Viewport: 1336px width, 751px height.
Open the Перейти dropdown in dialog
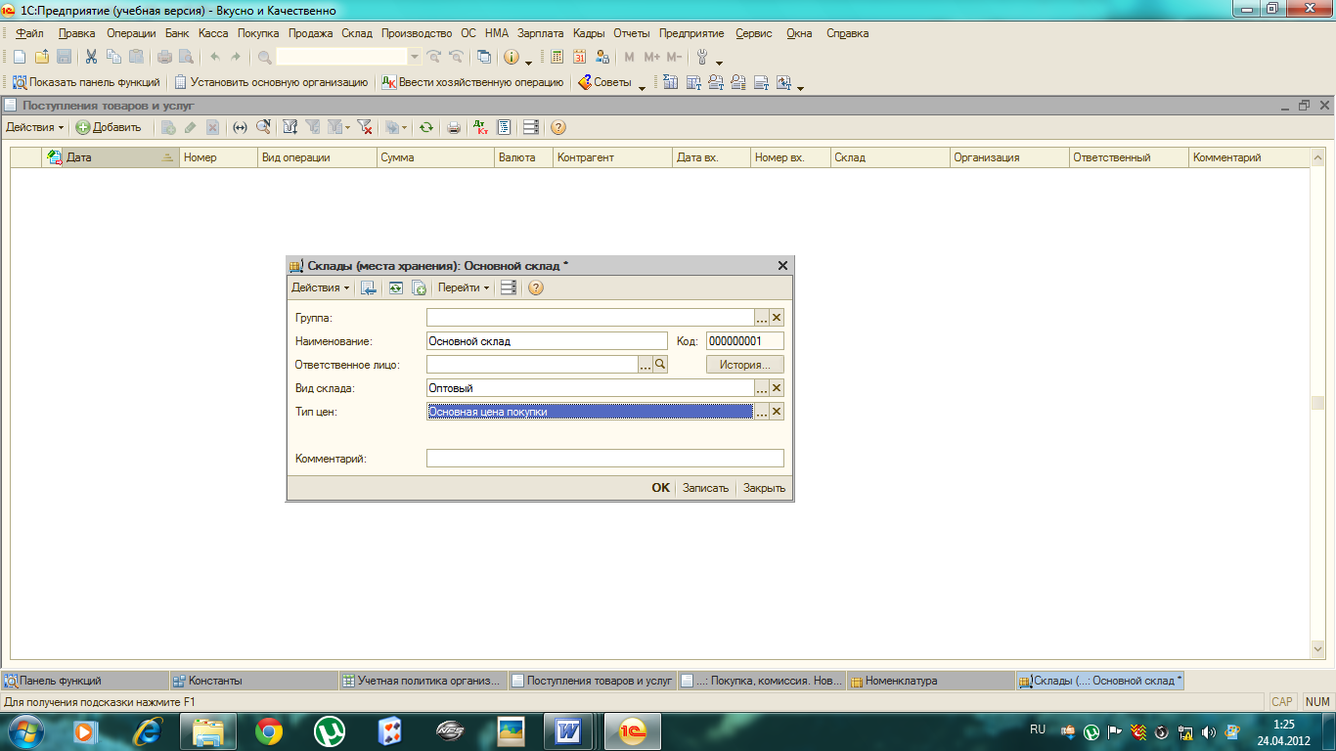464,287
